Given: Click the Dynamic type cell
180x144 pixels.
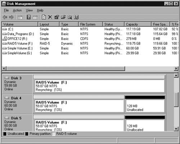Looking at the screenshot, I should (67, 44).
